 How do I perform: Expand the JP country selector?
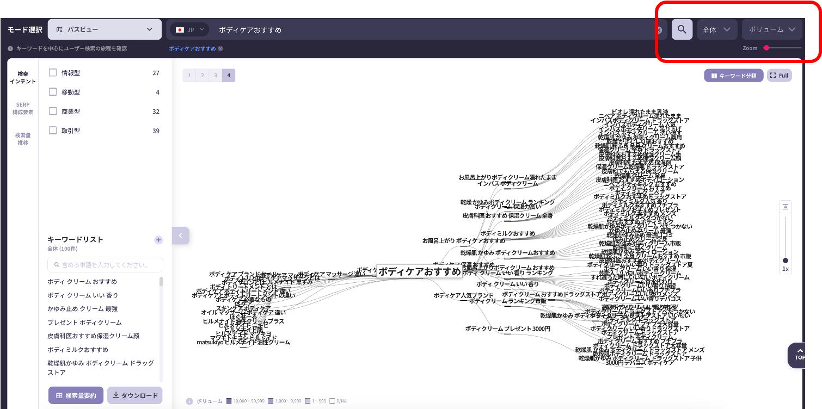189,30
